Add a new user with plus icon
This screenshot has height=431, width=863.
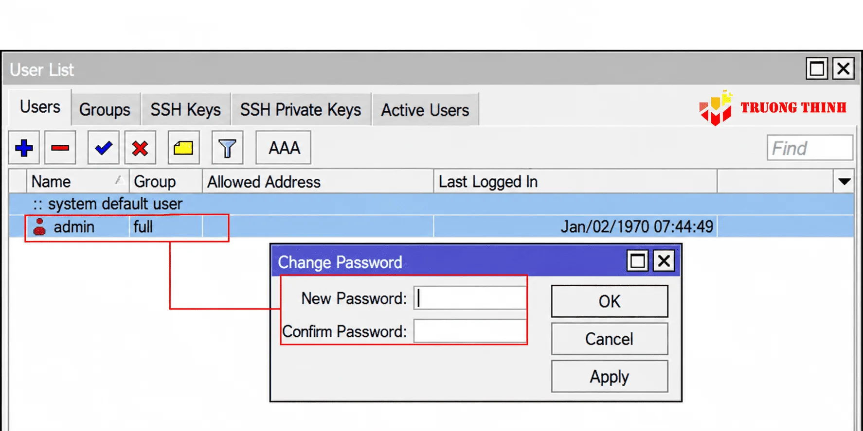(x=24, y=148)
